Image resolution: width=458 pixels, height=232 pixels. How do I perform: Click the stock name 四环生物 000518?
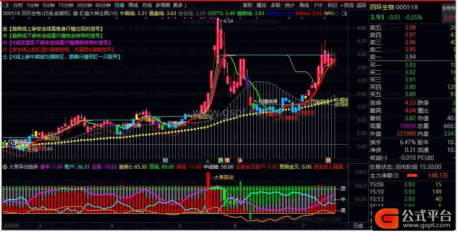(394, 7)
